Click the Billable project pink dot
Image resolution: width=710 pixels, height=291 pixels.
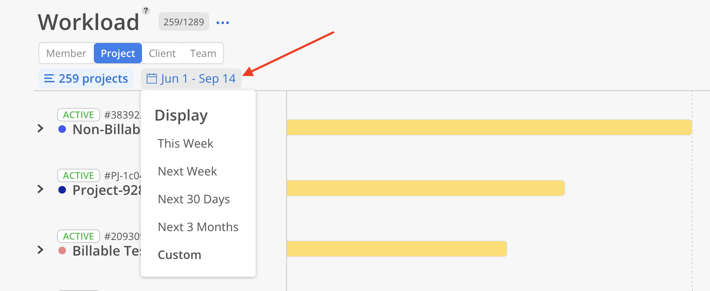click(62, 251)
